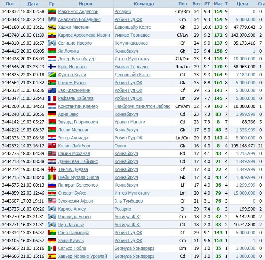265x260 pixels.
Task: Click the Russian flag beside Панкрат Белохонов
Action: click(52, 185)
